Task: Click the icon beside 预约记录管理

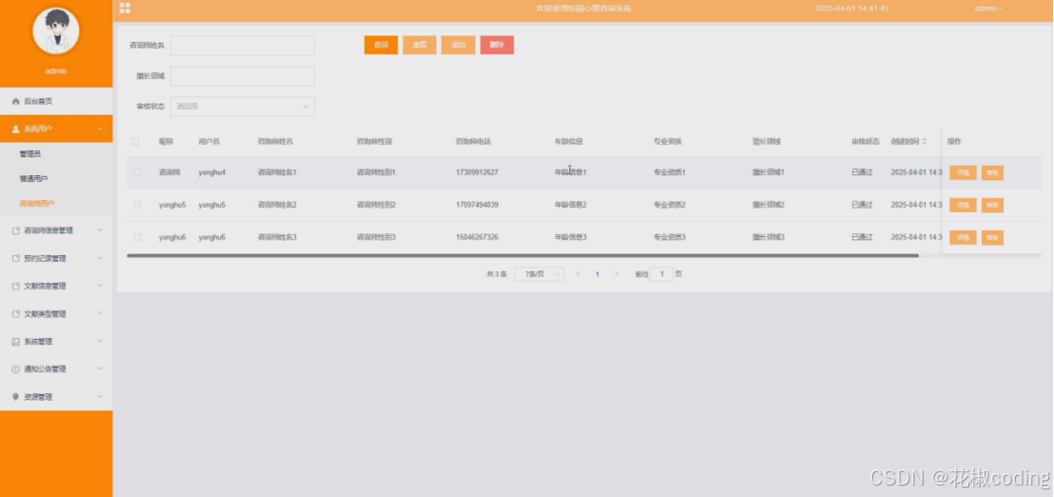Action: (16, 258)
